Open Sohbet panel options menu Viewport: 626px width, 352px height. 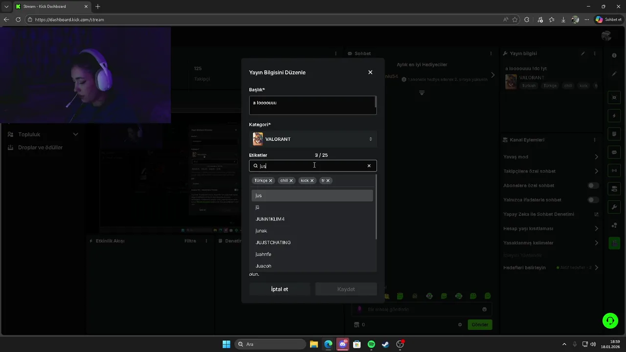[491, 53]
